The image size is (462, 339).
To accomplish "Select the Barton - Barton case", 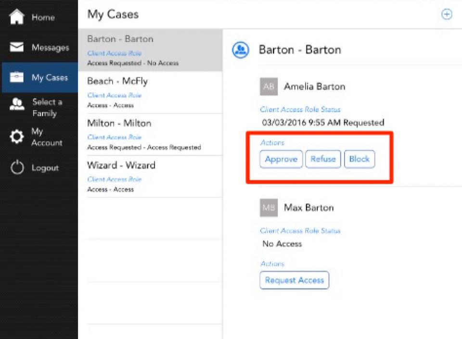I will [150, 50].
